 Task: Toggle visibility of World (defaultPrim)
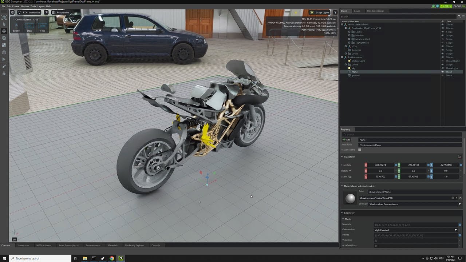coord(443,24)
